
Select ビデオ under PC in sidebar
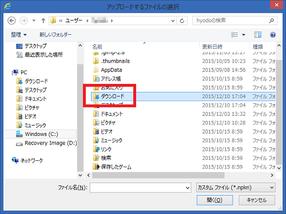26,116
